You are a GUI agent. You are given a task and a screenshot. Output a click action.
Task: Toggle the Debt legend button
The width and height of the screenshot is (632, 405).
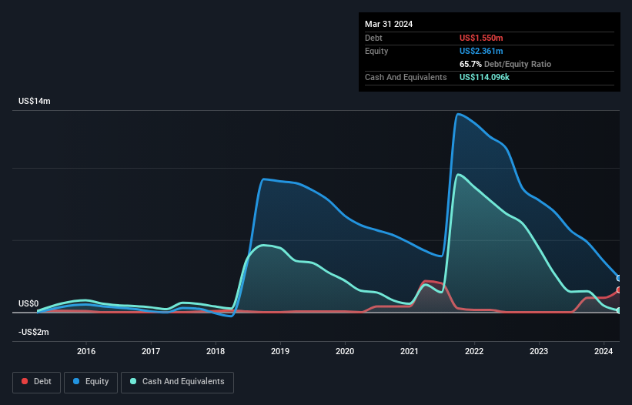(37, 382)
